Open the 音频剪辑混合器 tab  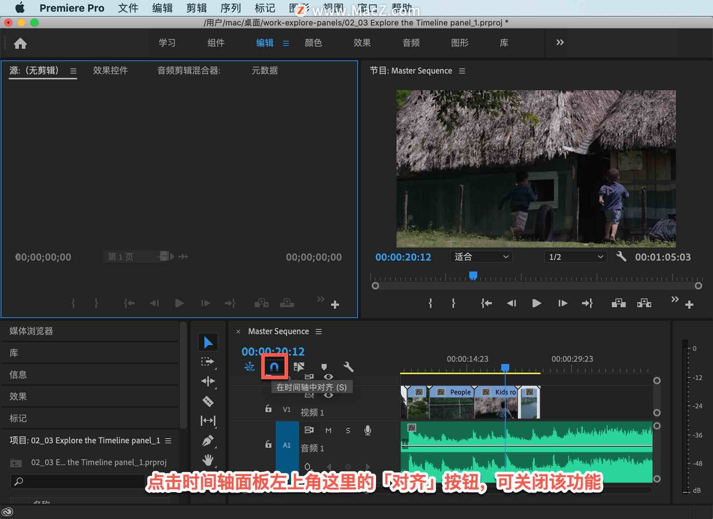(189, 71)
